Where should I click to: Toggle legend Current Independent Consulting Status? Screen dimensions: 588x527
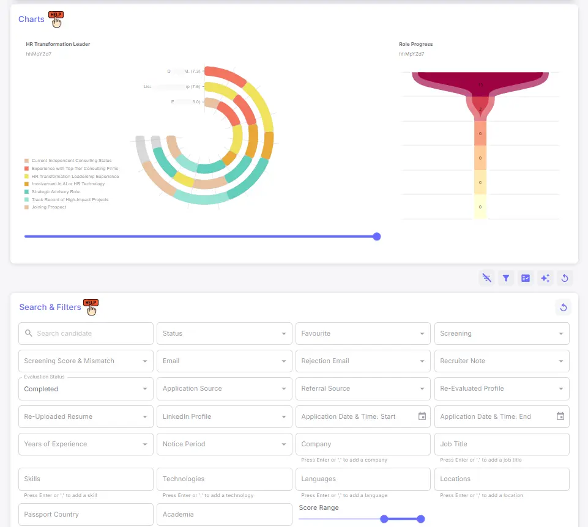click(x=68, y=160)
